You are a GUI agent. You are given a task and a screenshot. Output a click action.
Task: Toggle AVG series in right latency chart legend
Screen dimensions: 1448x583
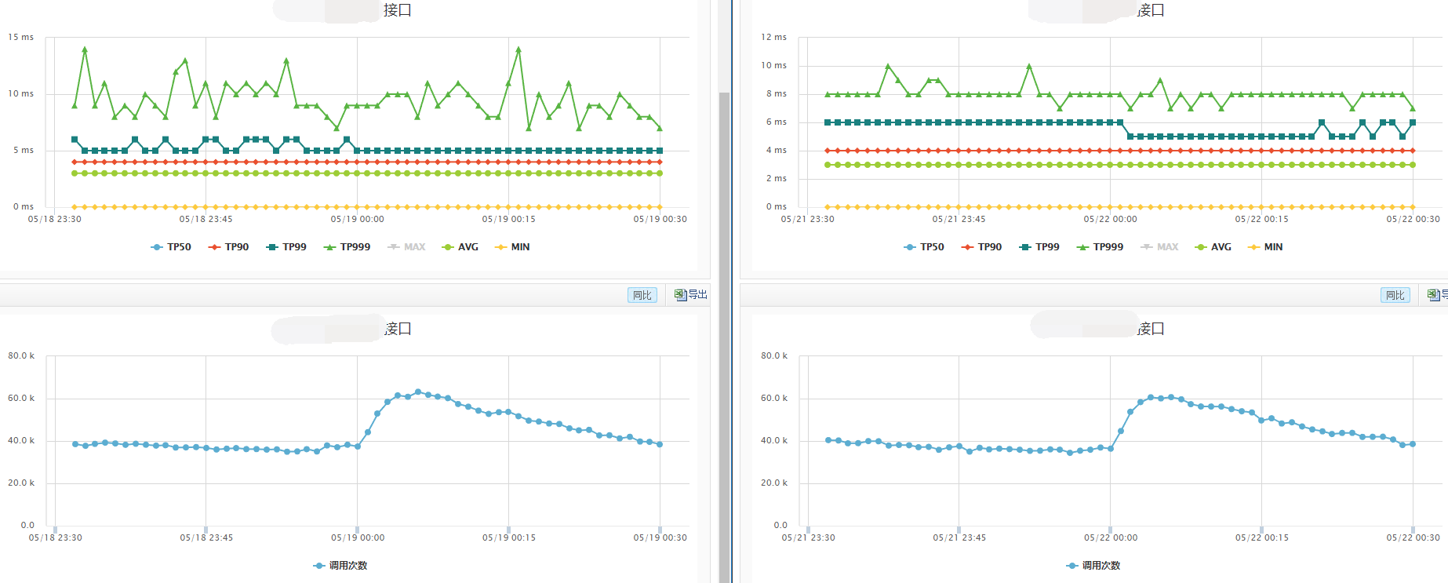1213,247
